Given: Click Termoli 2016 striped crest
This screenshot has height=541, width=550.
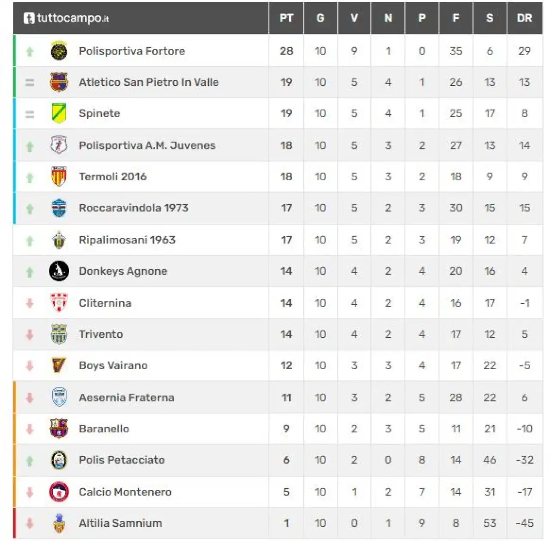Looking at the screenshot, I should 59,176.
